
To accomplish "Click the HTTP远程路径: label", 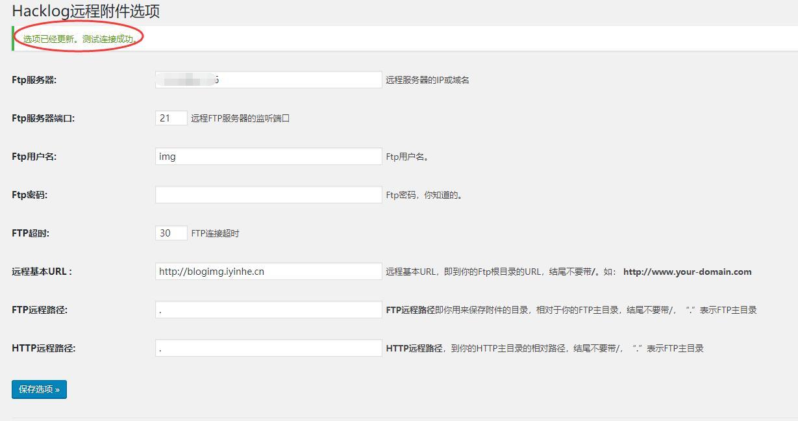I will click(44, 348).
